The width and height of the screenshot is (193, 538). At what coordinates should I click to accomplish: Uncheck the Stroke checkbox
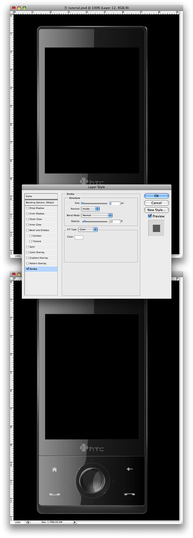pyautogui.click(x=28, y=269)
